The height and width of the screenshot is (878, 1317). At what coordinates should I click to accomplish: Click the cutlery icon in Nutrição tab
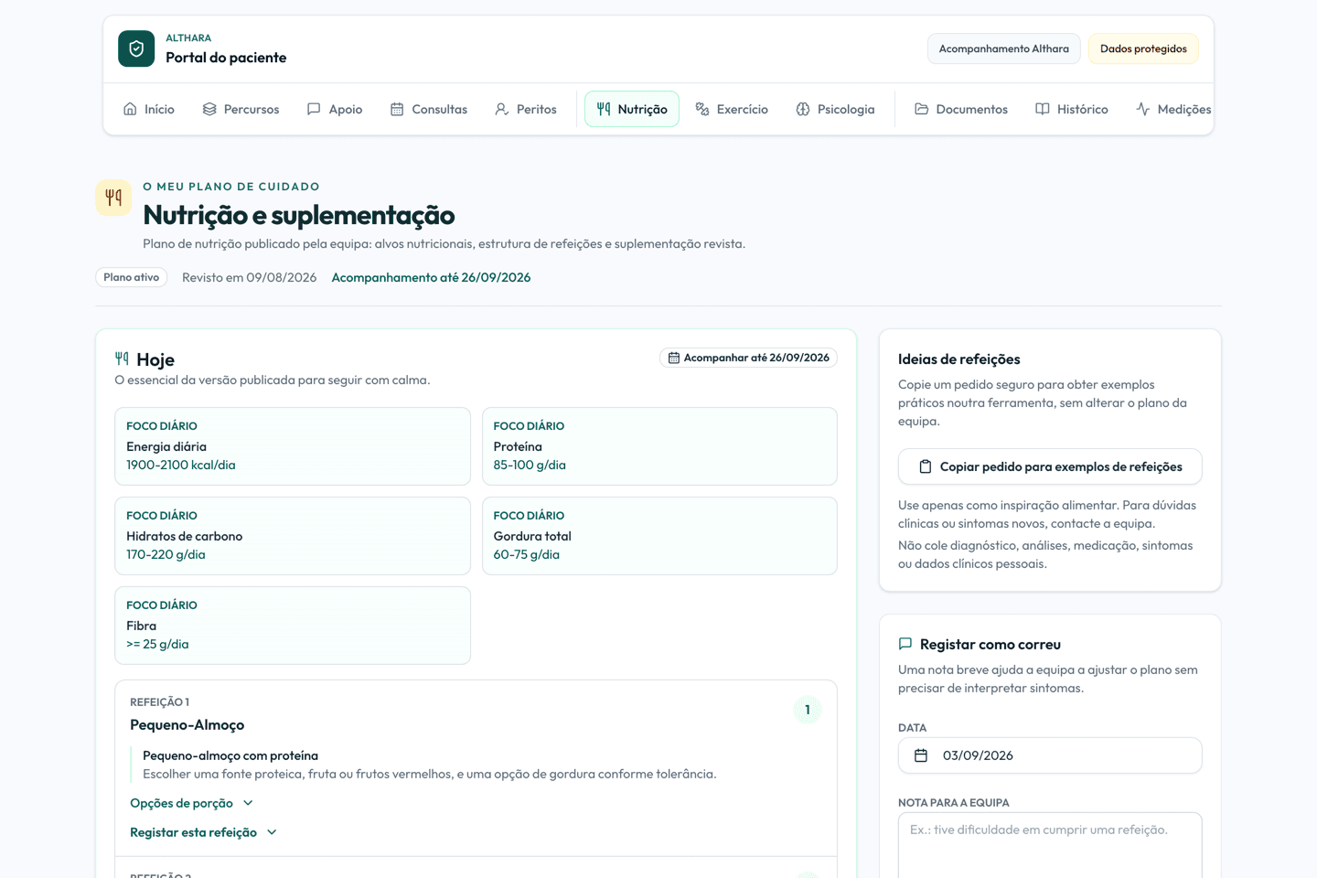tap(604, 109)
